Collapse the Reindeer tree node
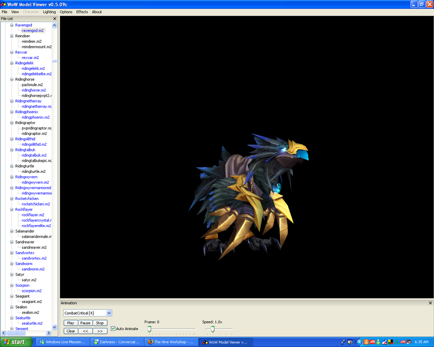The image size is (434, 347). pos(11,36)
